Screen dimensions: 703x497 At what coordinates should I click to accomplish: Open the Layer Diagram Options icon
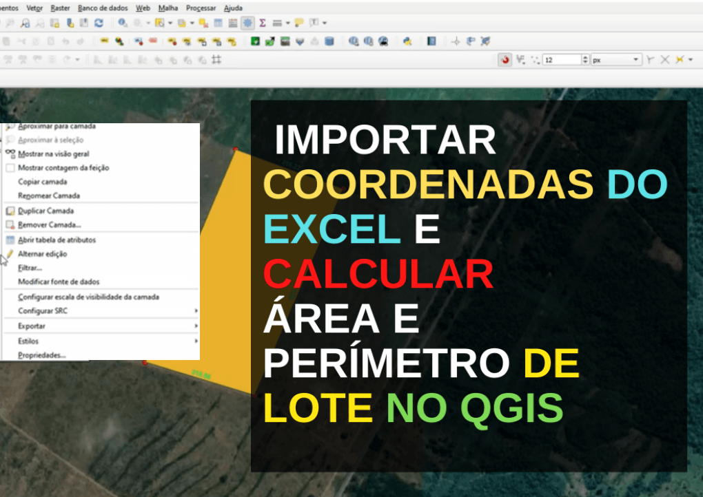[x=119, y=41]
